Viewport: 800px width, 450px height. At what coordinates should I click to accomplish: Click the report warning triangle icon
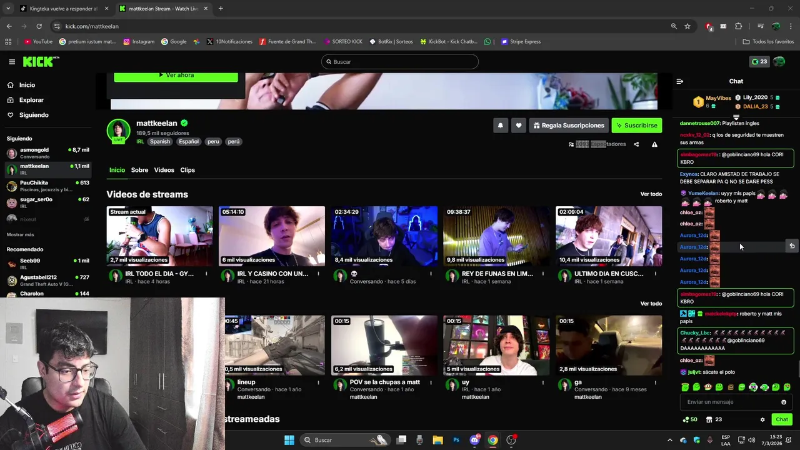(x=654, y=144)
